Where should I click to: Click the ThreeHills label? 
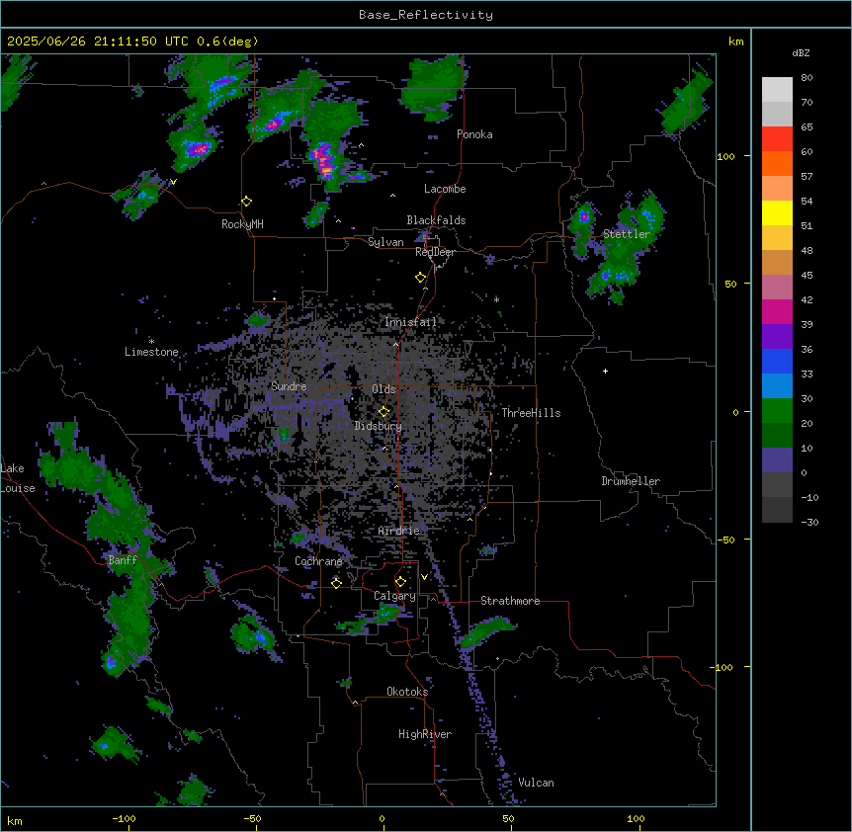click(x=531, y=413)
